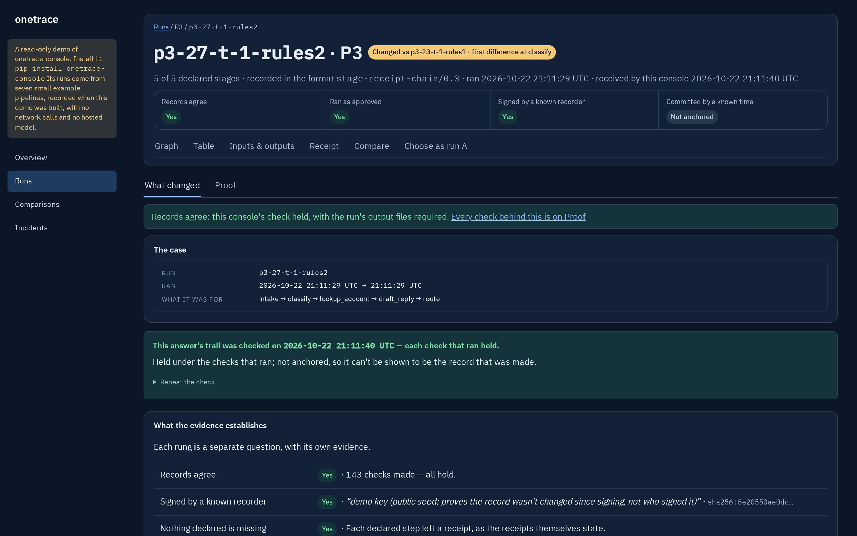Click the 'Held under the checks that ran' sentence
Image resolution: width=857 pixels, height=536 pixels.
(344, 362)
